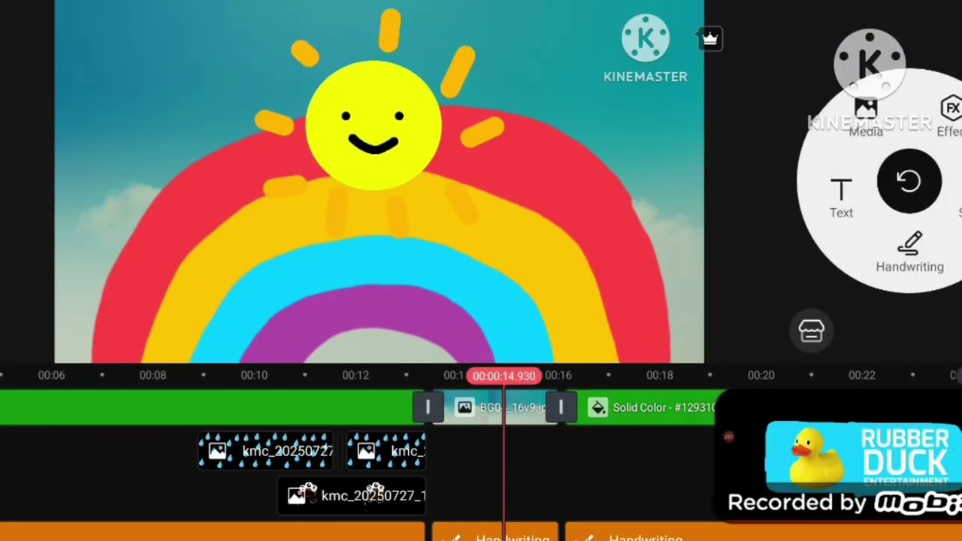Click the left trim handle of BG0 clip
The width and height of the screenshot is (962, 541).
[428, 407]
